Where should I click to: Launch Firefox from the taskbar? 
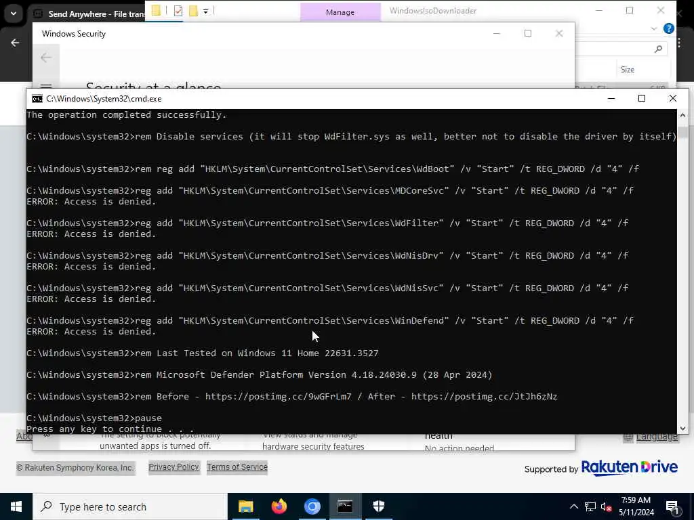coord(279,506)
